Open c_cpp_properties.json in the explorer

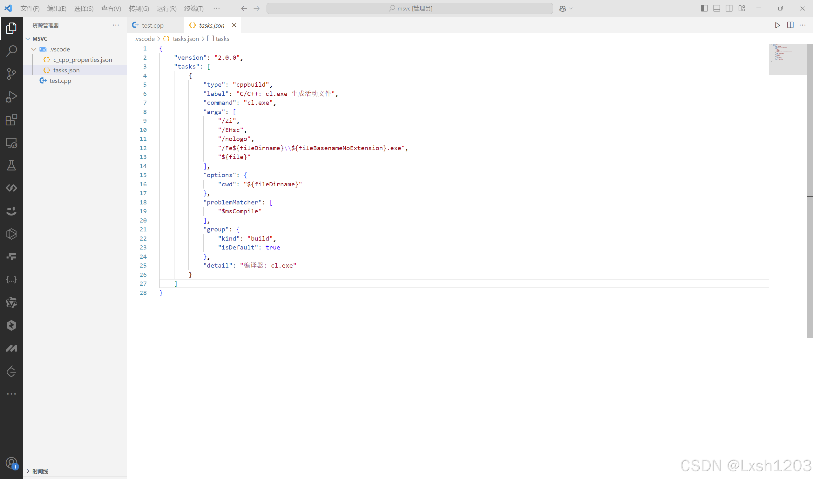(x=82, y=60)
